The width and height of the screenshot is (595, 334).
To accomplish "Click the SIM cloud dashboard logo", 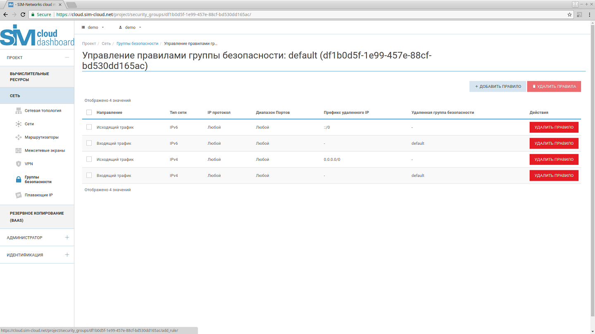I will [37, 36].
